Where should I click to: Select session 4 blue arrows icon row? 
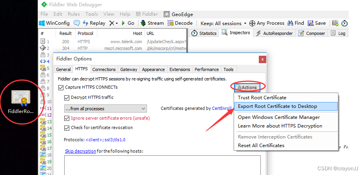(x=46, y=62)
